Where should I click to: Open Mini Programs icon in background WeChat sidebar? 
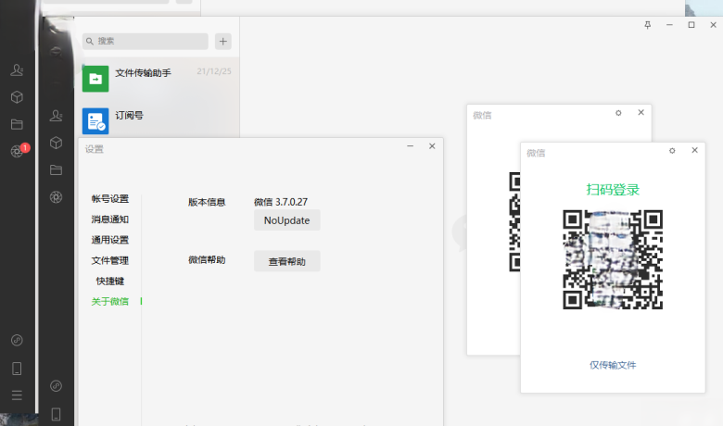(17, 341)
